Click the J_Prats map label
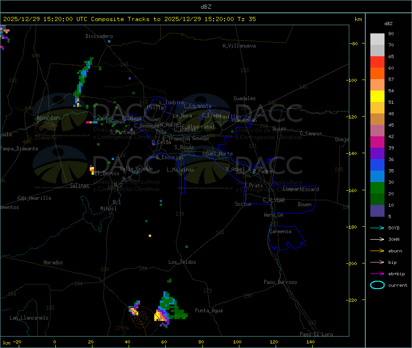The height and width of the screenshot is (348, 412). (254, 186)
